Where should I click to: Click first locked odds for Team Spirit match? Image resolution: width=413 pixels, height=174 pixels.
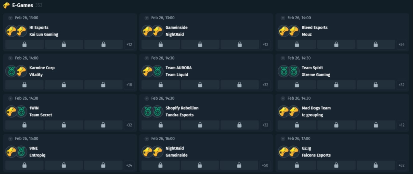tap(297, 85)
